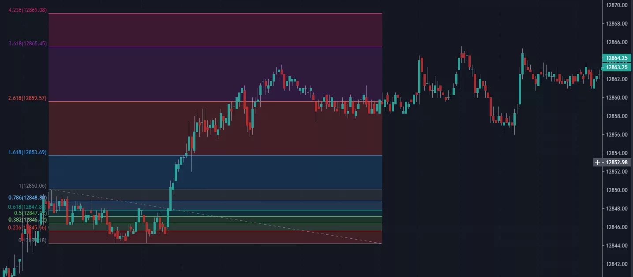Image resolution: width=633 pixels, height=277 pixels.
Task: Click the 12846.00 price axis label
Action: point(617,227)
